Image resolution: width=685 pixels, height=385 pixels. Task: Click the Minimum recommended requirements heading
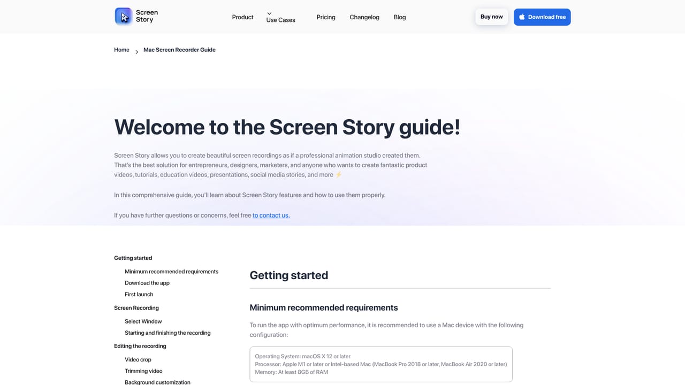coord(324,307)
